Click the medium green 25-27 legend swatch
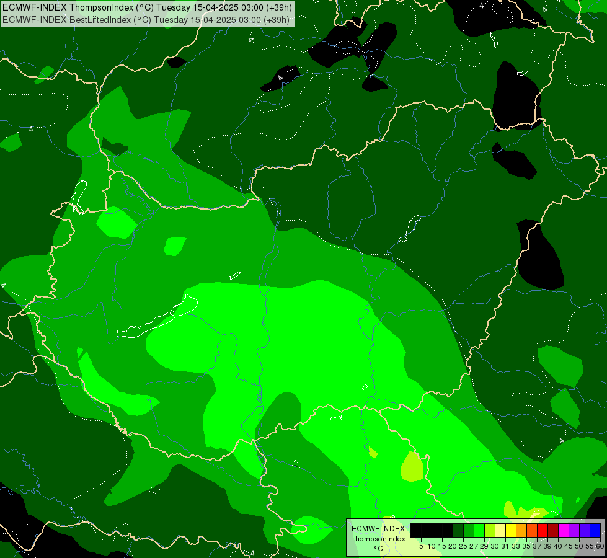The width and height of the screenshot is (607, 558). (x=468, y=530)
